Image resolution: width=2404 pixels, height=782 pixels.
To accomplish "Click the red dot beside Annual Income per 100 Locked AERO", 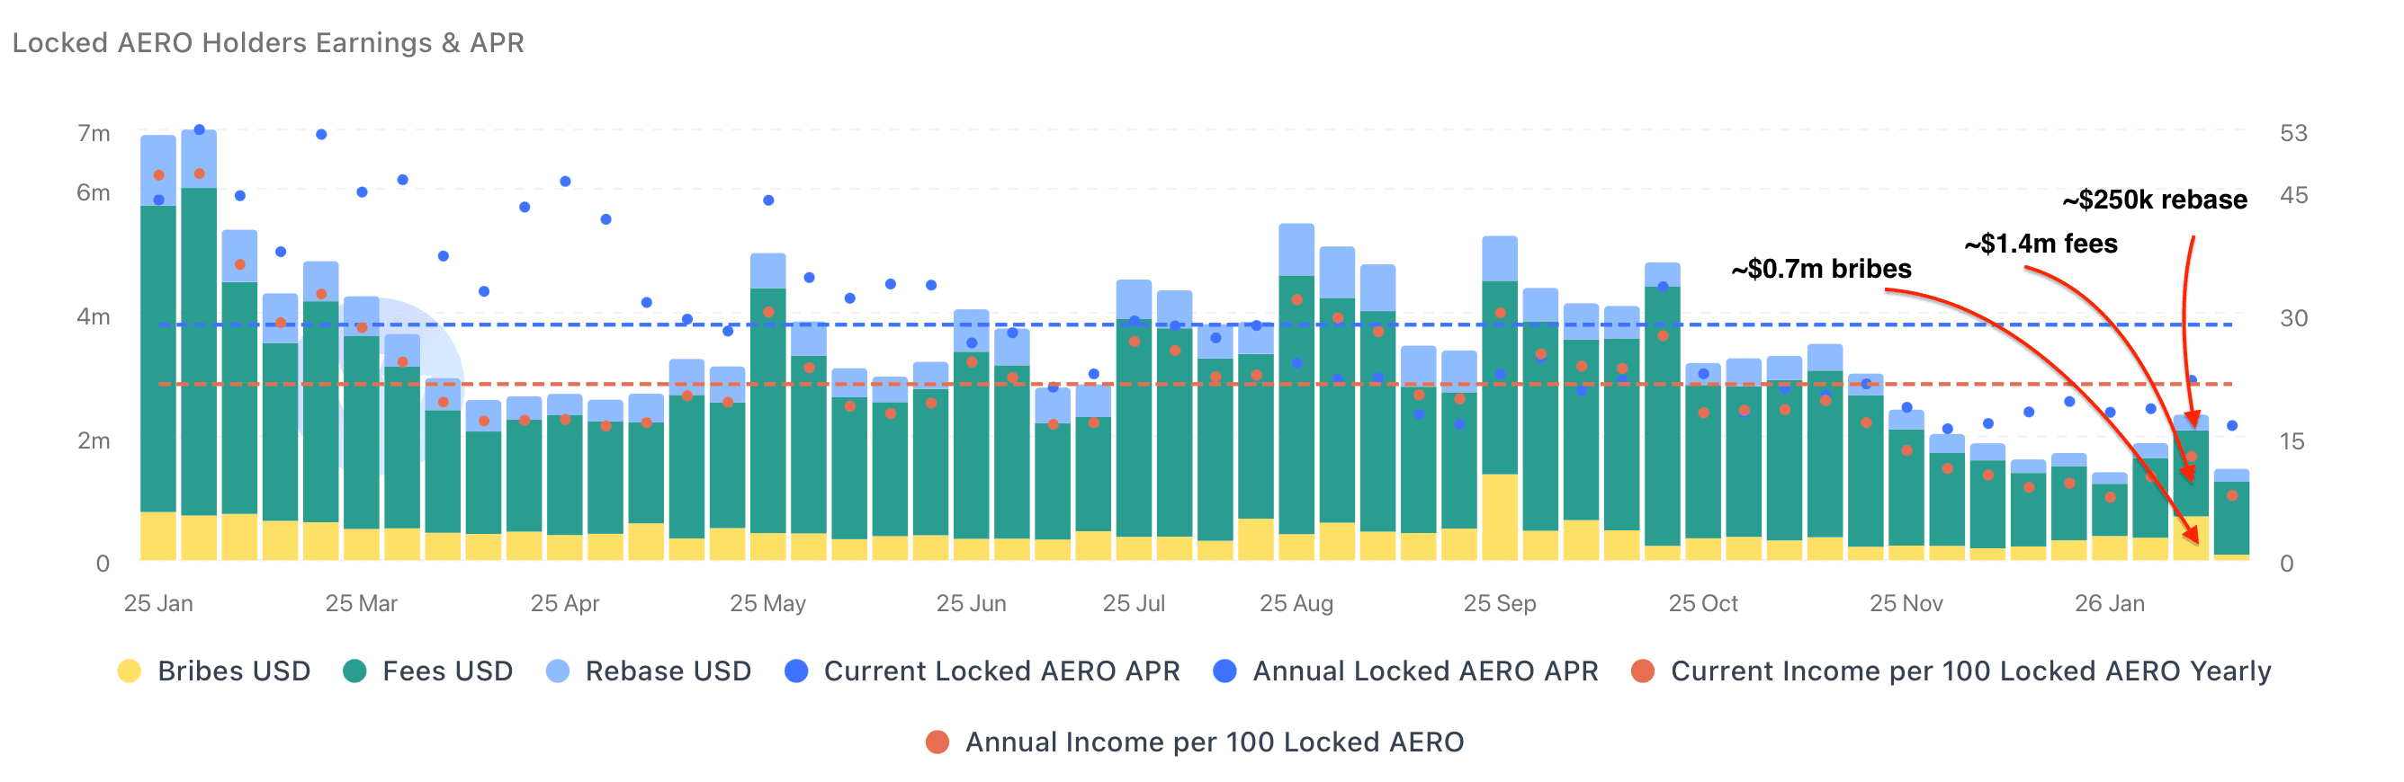I will (x=937, y=742).
